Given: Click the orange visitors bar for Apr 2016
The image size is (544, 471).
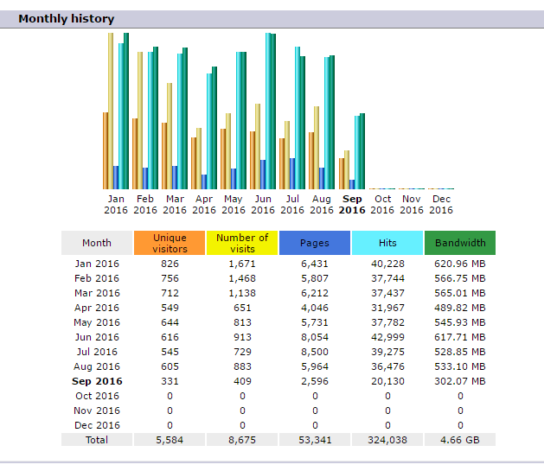Looking at the screenshot, I should point(194,163).
